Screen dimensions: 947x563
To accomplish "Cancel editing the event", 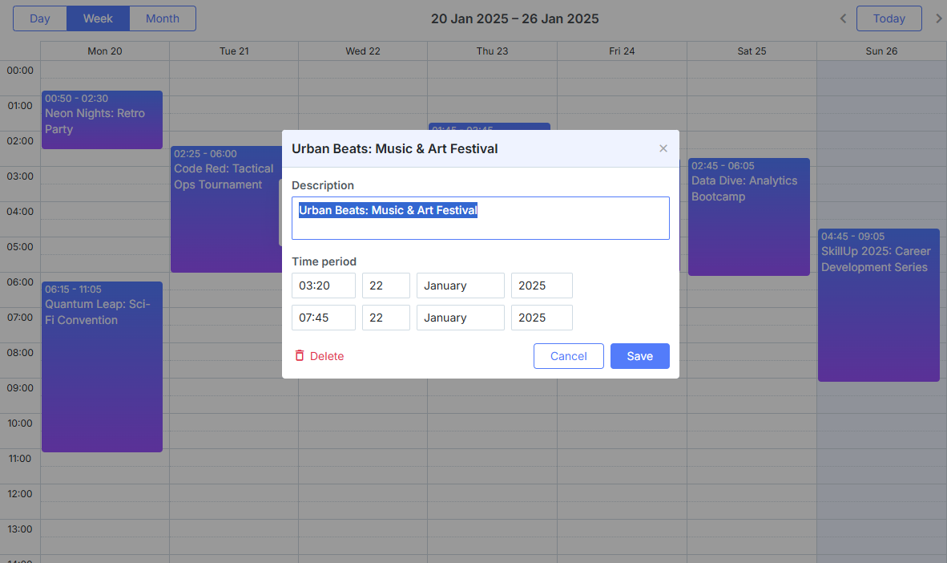I will click(x=568, y=356).
